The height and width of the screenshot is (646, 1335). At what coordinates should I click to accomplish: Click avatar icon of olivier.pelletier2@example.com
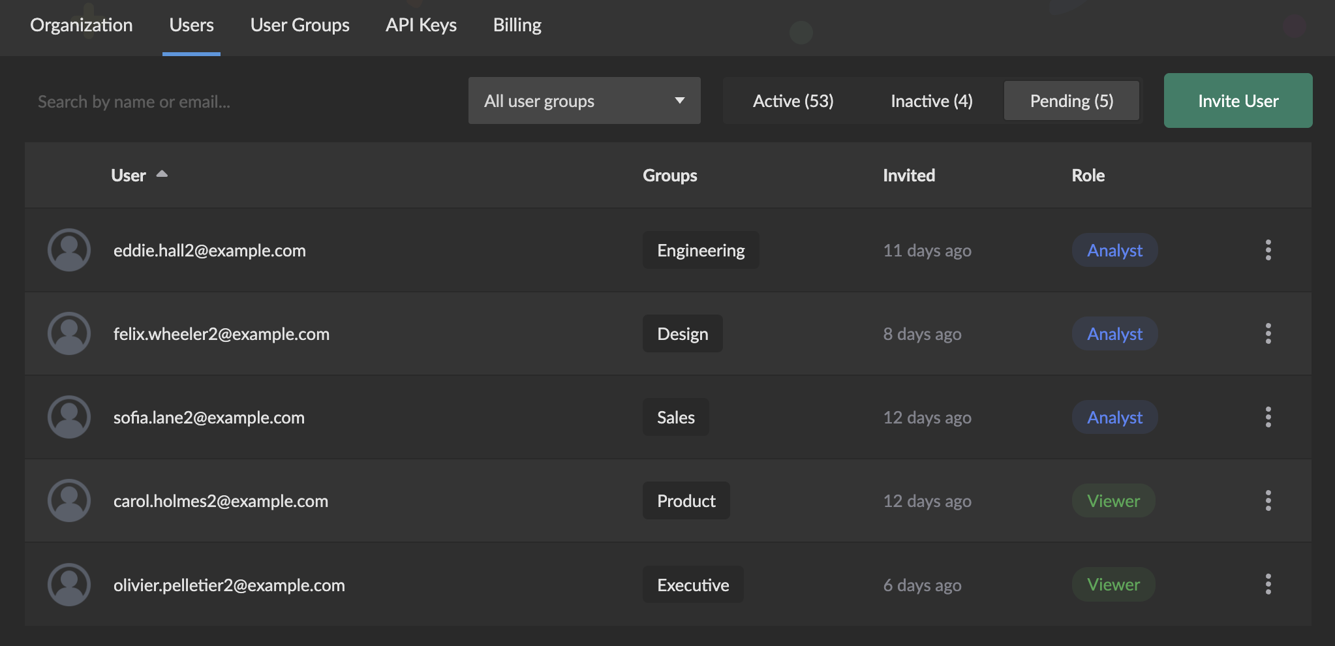click(x=69, y=584)
